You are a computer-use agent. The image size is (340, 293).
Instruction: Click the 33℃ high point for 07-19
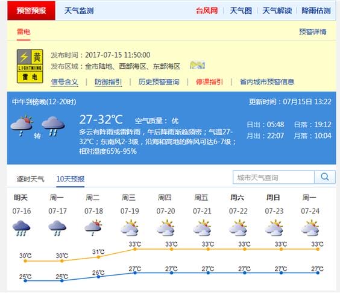135,249
